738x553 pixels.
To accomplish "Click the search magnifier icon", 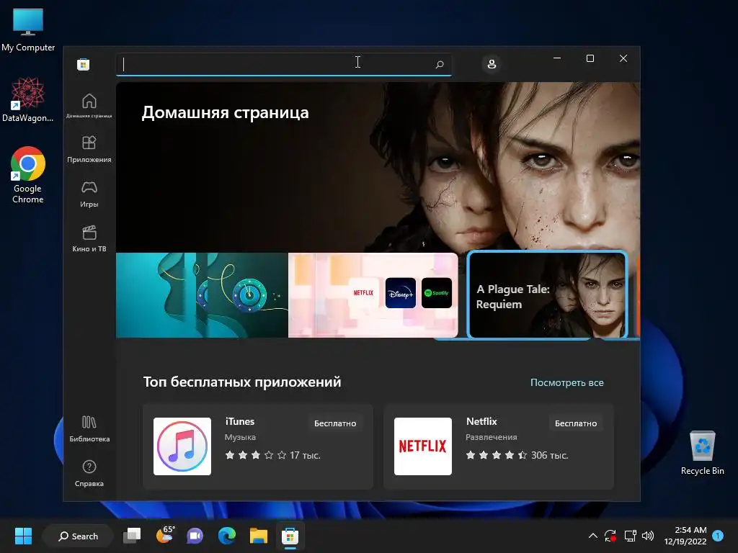I will (440, 64).
